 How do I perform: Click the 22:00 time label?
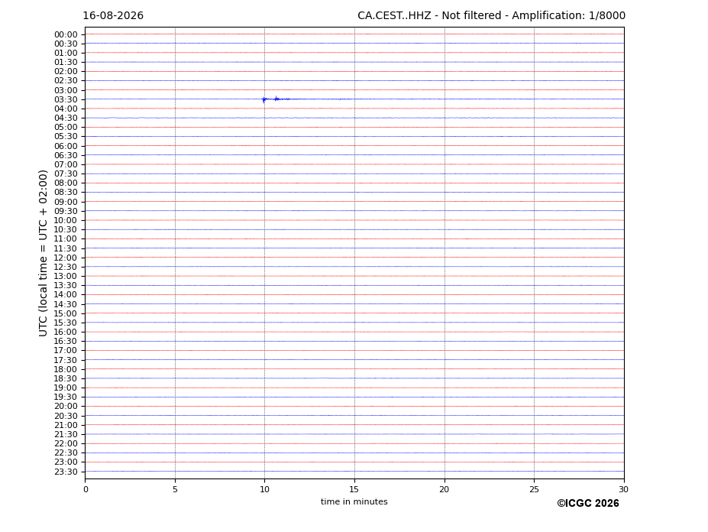click(66, 444)
